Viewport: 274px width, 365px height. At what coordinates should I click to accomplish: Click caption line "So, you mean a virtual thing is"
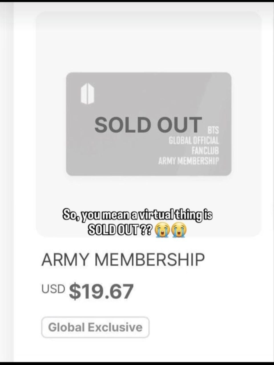[x=137, y=215]
